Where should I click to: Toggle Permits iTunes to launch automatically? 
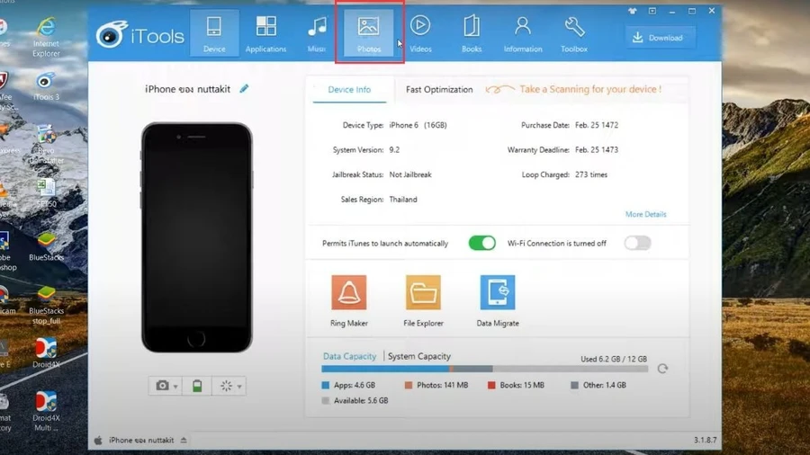(x=482, y=243)
